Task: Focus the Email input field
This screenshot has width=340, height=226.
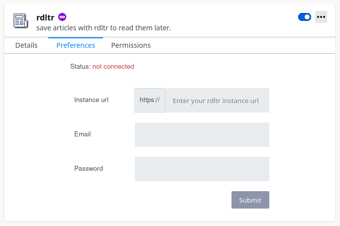Action: coord(202,135)
